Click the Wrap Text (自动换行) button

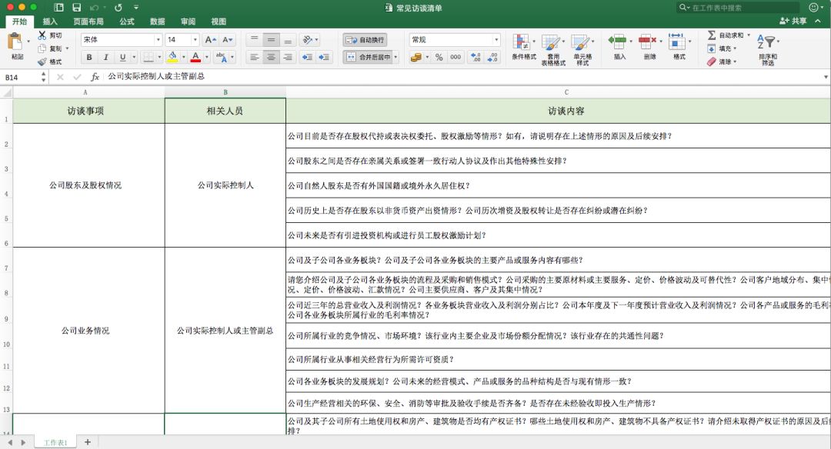(365, 40)
